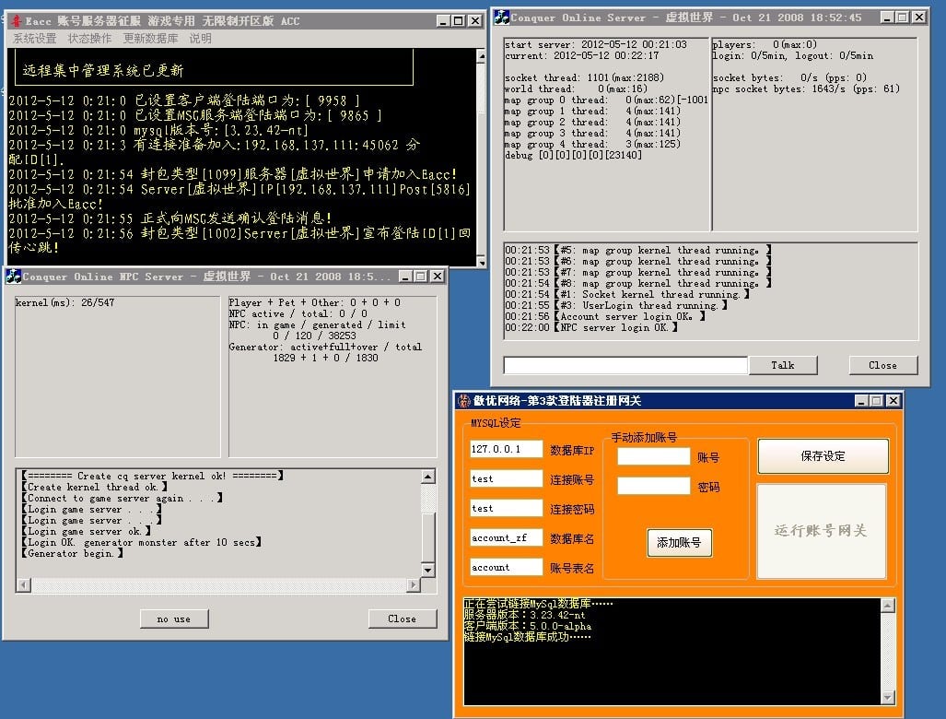
Task: Click the 傲优网络 gateway window title icon
Action: (463, 400)
